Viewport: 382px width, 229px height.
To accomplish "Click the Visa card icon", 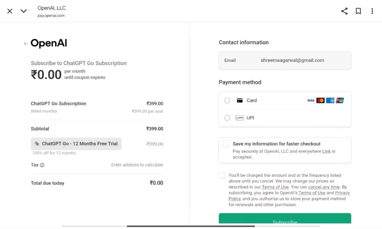I will pos(311,100).
